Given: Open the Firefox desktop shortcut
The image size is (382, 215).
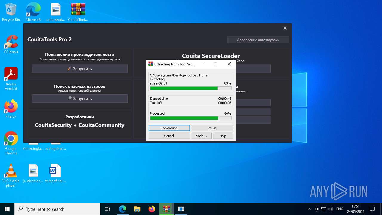Looking at the screenshot, I should 11,109.
